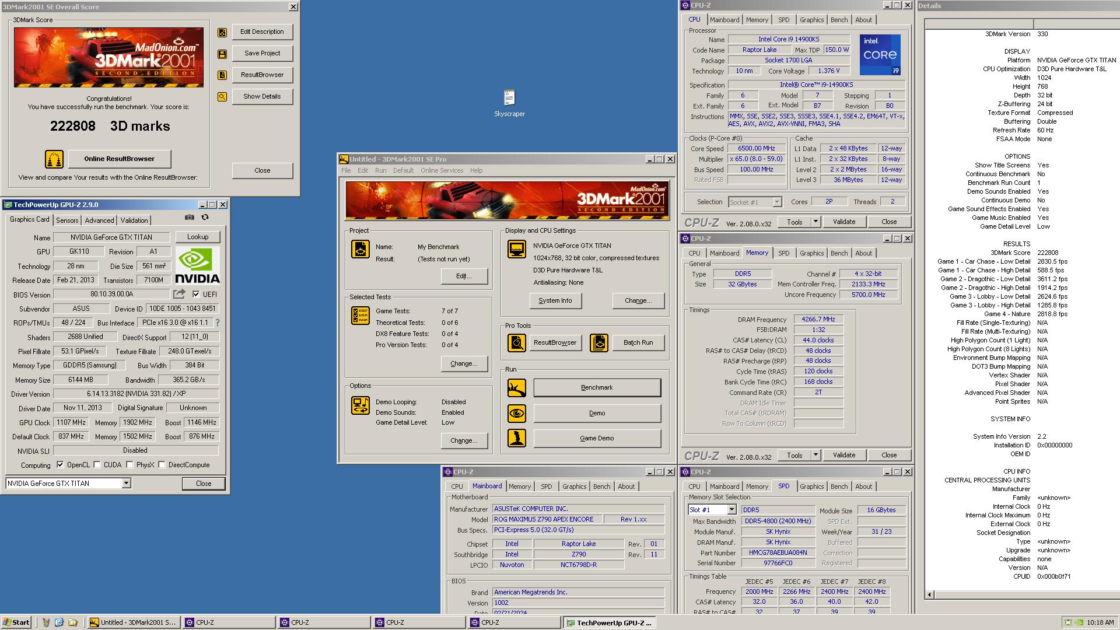Viewport: 1120px width, 630px height.
Task: Click the Show Details magnifier icon
Action: [x=222, y=97]
